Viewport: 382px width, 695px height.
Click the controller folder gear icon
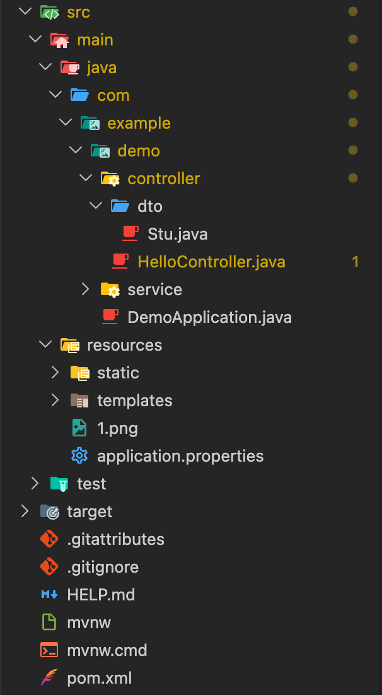pos(110,178)
